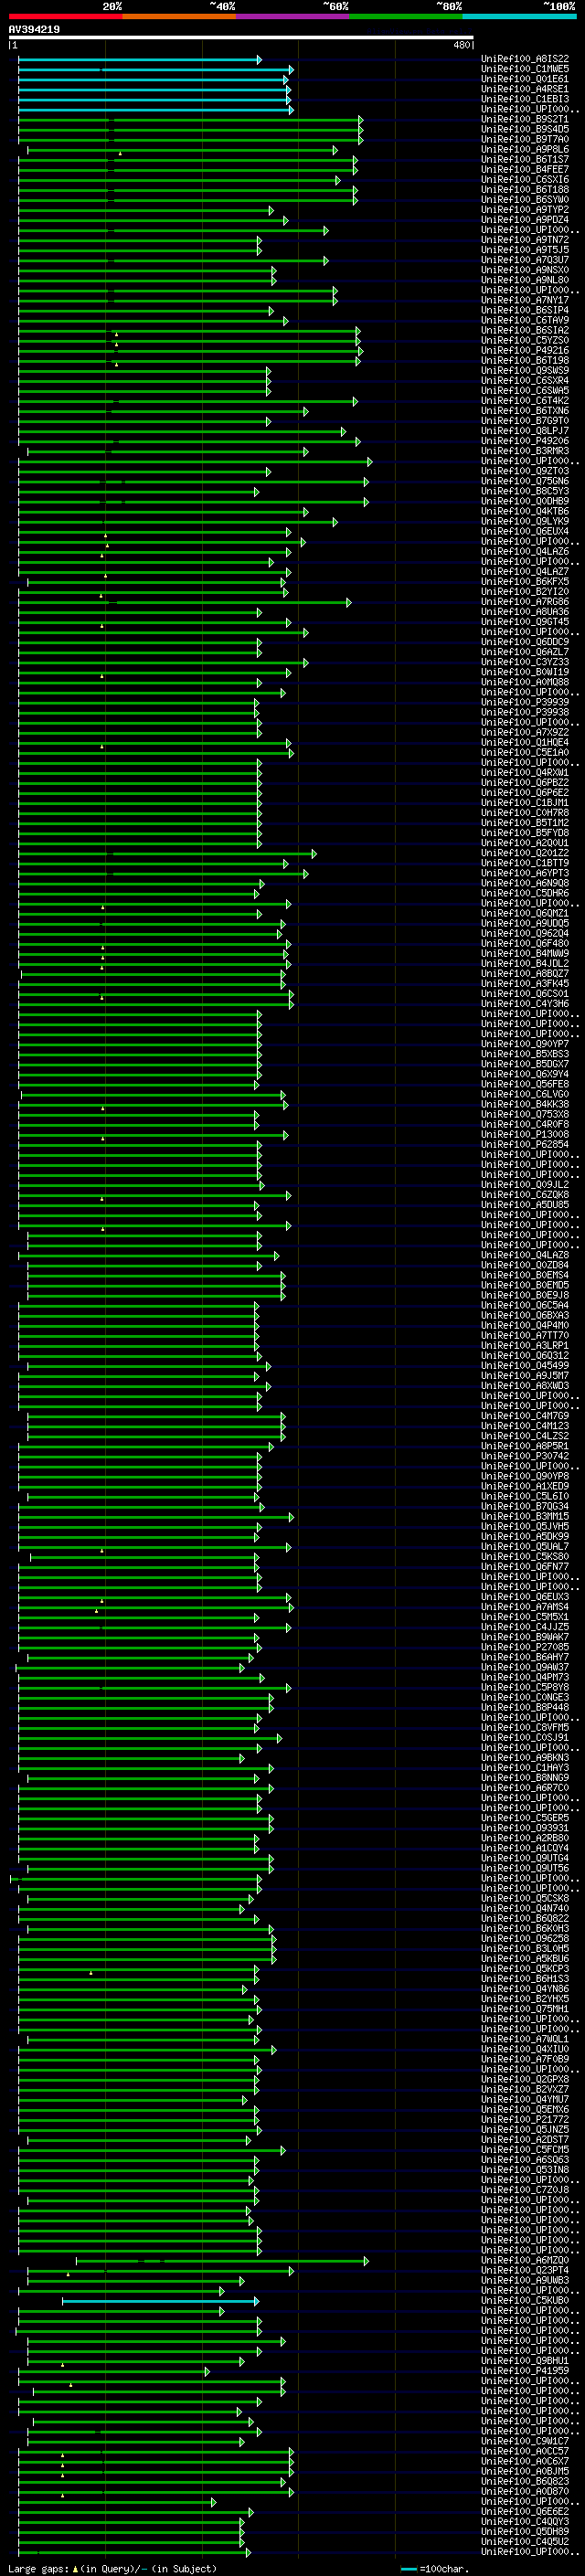Select hit label UniRef100_Q9SWS9

[x=525, y=370]
